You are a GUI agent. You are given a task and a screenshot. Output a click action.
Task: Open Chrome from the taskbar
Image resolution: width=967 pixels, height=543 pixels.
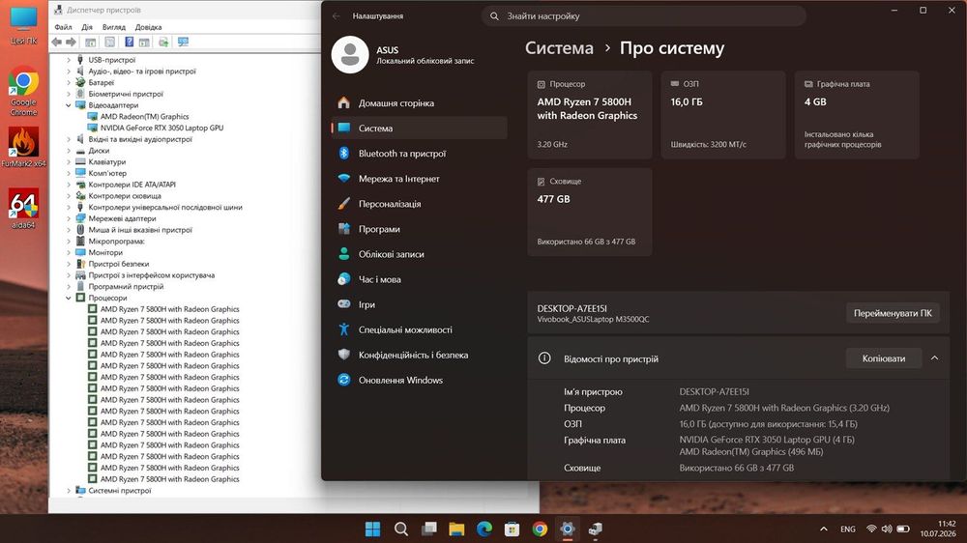(x=540, y=529)
